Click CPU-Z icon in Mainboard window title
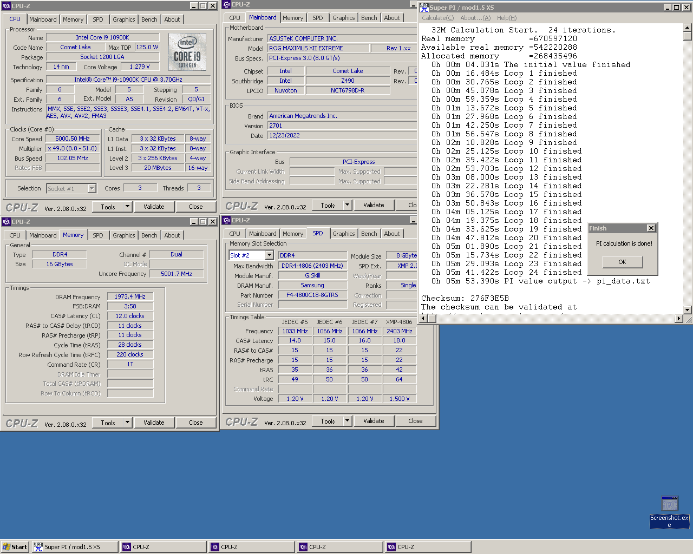 click(226, 4)
